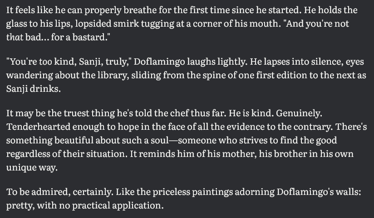Click the italicized word "that"
Screen dimensions: 374x218
[18, 36]
